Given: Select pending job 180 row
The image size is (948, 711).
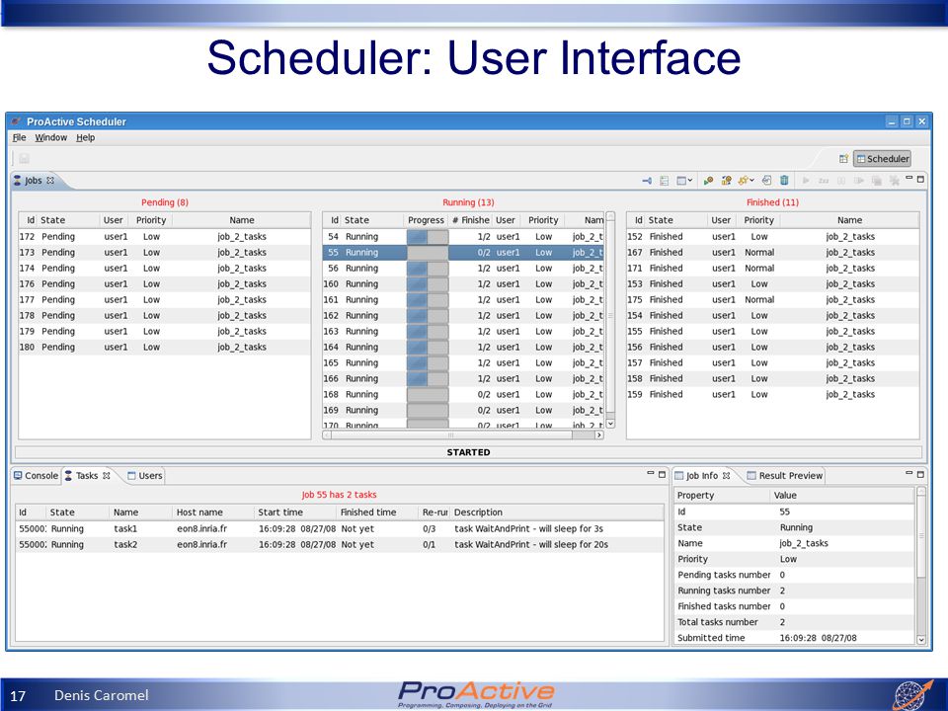Looking at the screenshot, I should coord(165,347).
